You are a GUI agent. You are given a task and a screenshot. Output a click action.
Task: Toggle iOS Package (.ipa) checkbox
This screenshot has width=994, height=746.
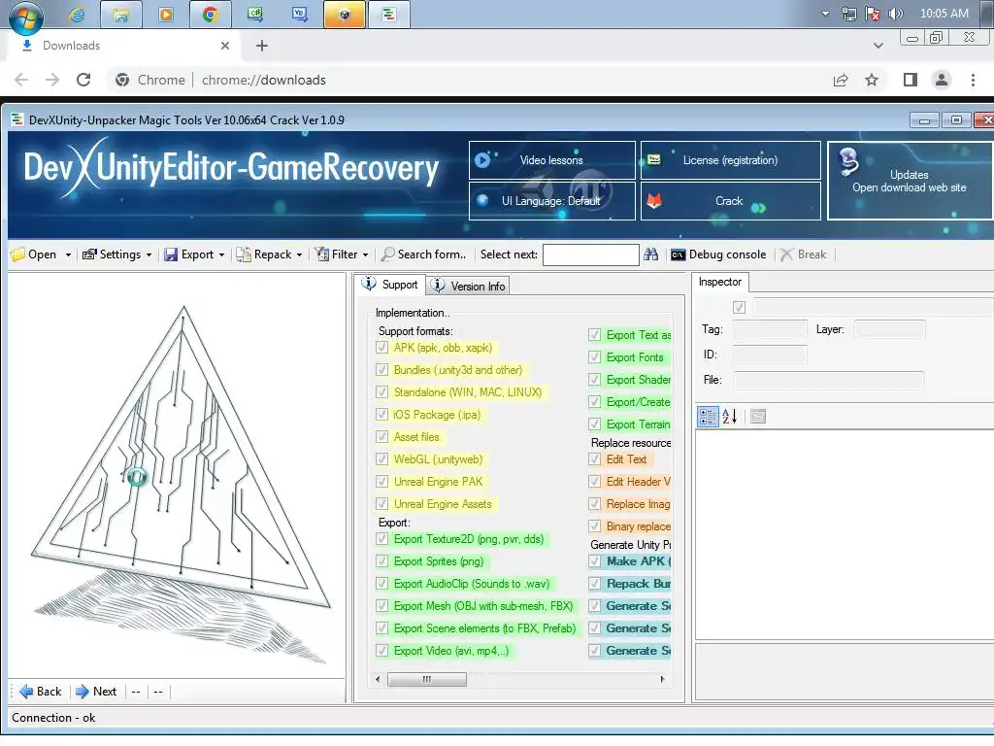(381, 414)
